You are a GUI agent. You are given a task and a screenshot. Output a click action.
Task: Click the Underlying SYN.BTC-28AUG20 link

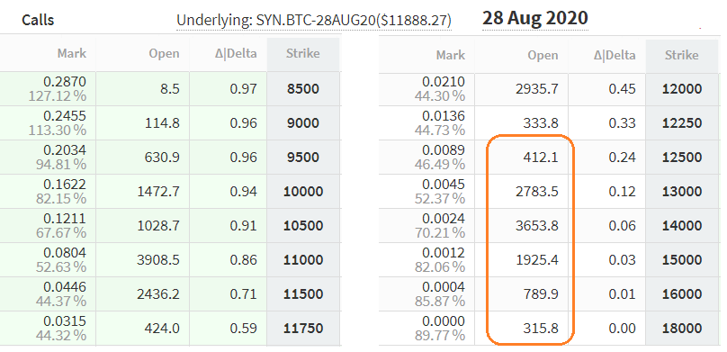click(314, 21)
